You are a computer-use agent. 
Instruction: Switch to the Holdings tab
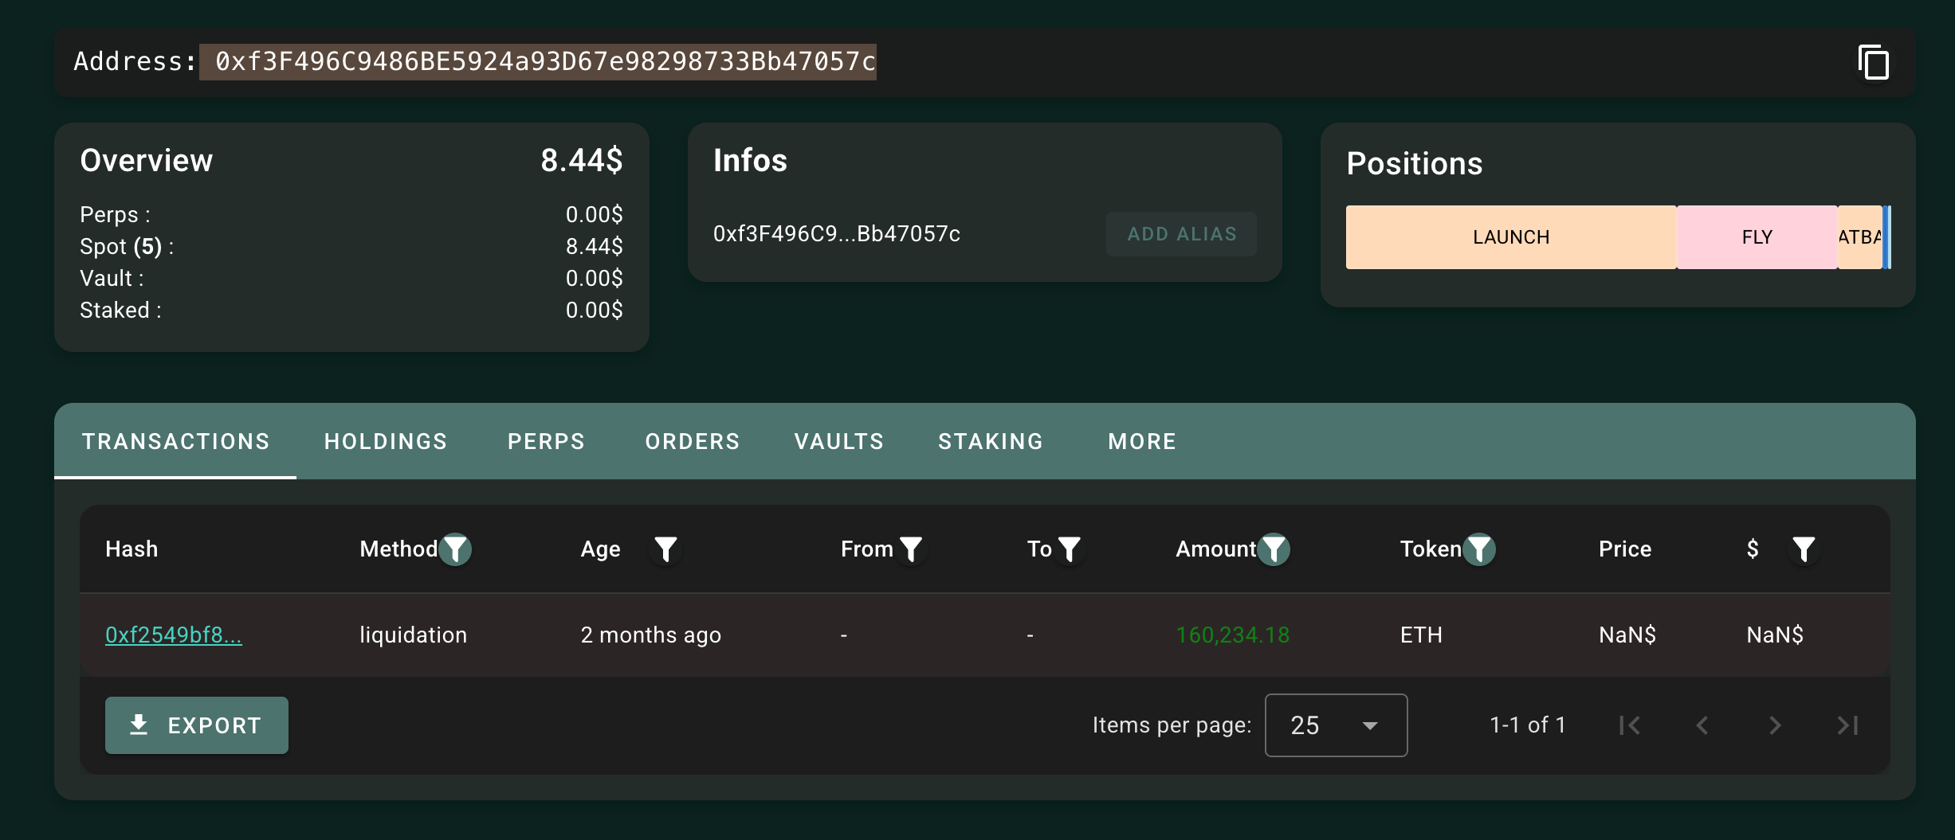tap(386, 441)
